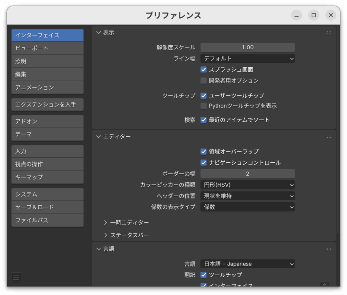Open the セーブ＆ロード tab
347x295 pixels.
point(47,207)
